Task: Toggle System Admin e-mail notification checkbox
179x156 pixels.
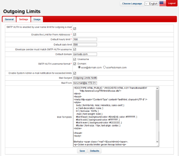Action: pos(75,73)
